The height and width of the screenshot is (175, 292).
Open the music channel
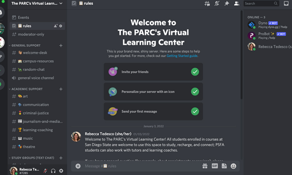37,139
